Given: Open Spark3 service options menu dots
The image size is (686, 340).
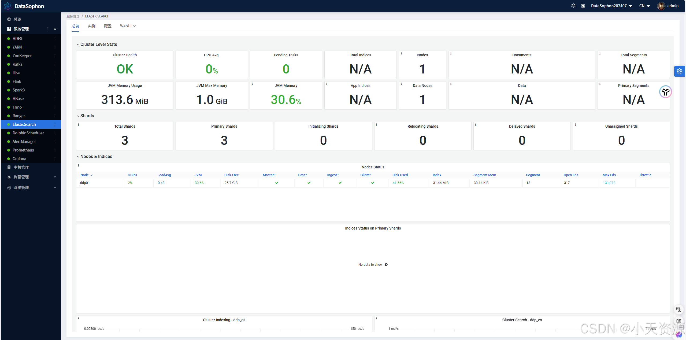Looking at the screenshot, I should [x=55, y=90].
